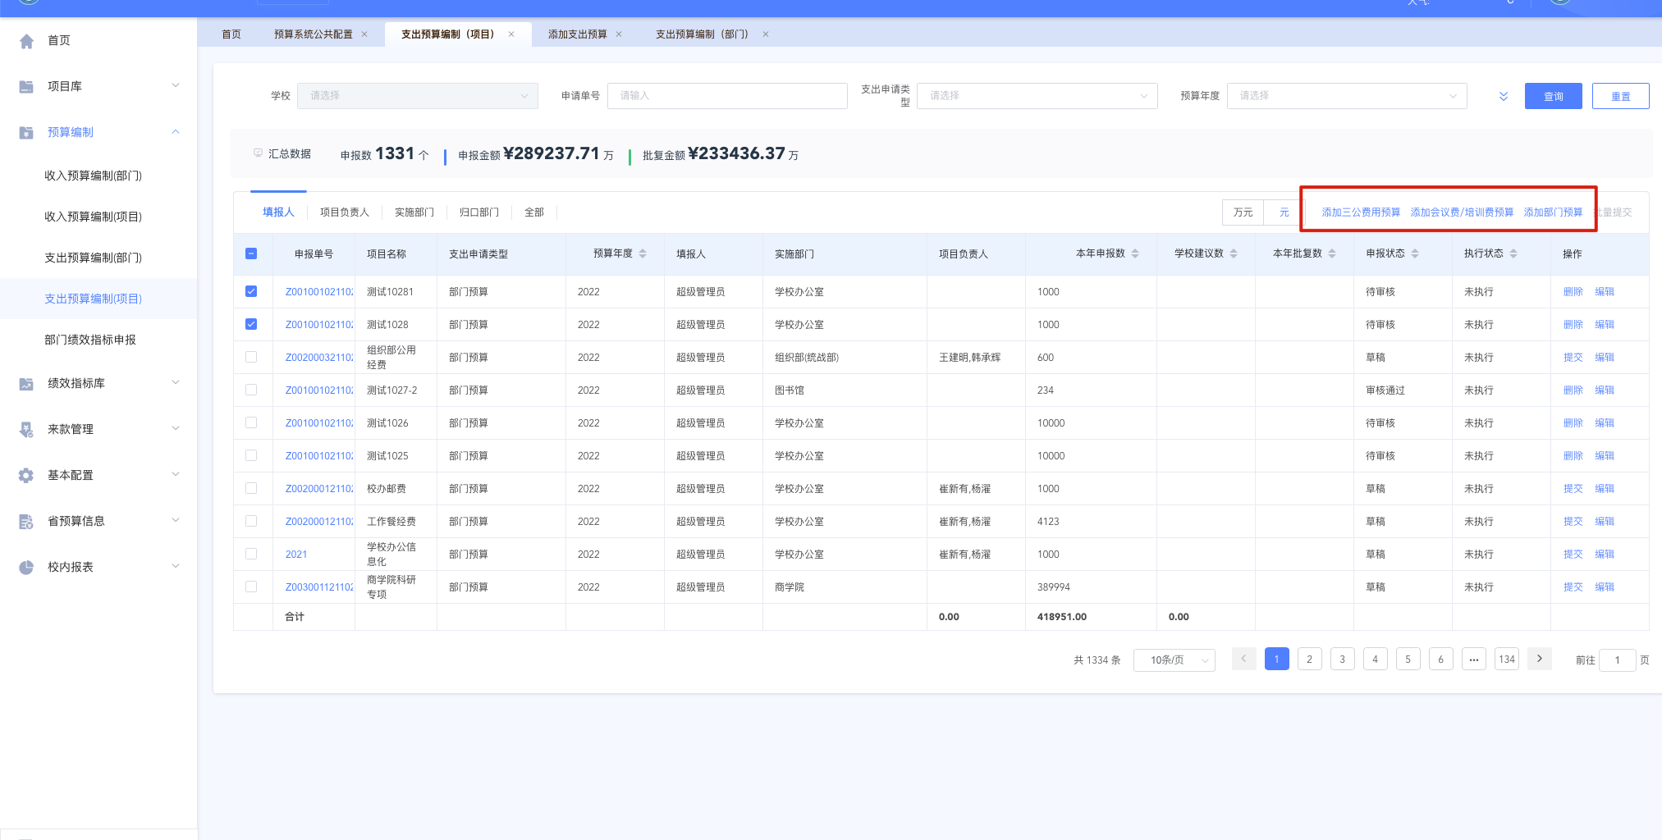Close the 预算系统公共配置 tab
This screenshot has width=1662, height=840.
[364, 34]
